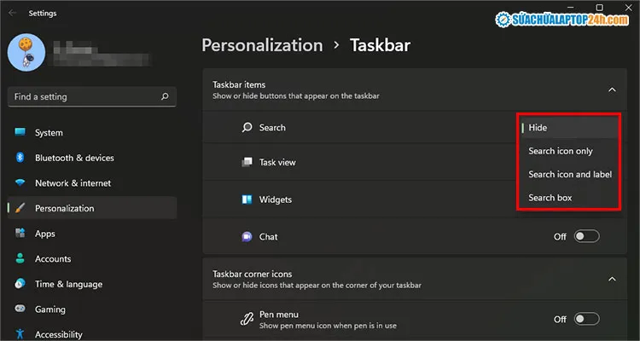Toggle the Chat taskbar switch
The height and width of the screenshot is (341, 640).
pyautogui.click(x=586, y=236)
